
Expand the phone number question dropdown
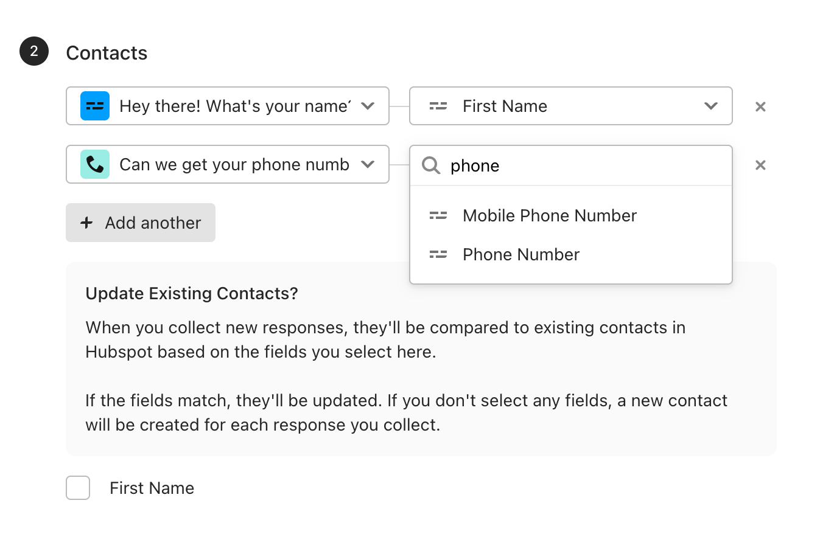click(x=368, y=164)
